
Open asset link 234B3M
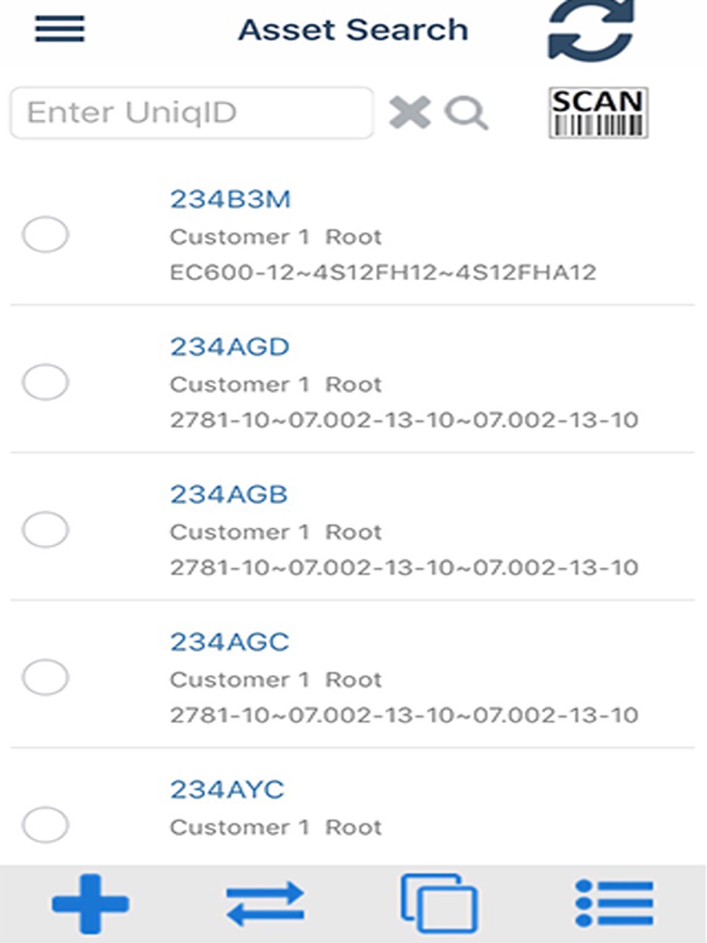pos(230,199)
